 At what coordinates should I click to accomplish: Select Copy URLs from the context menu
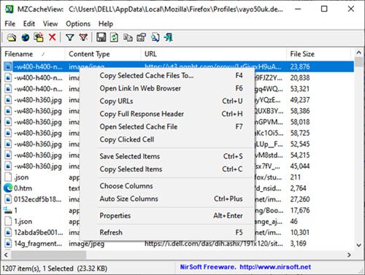click(x=168, y=101)
